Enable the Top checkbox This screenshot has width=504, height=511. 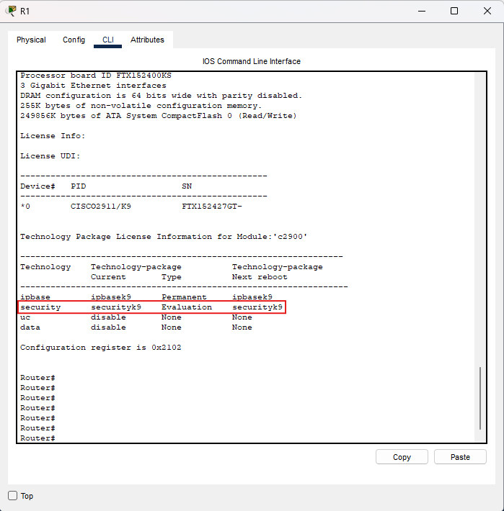13,496
